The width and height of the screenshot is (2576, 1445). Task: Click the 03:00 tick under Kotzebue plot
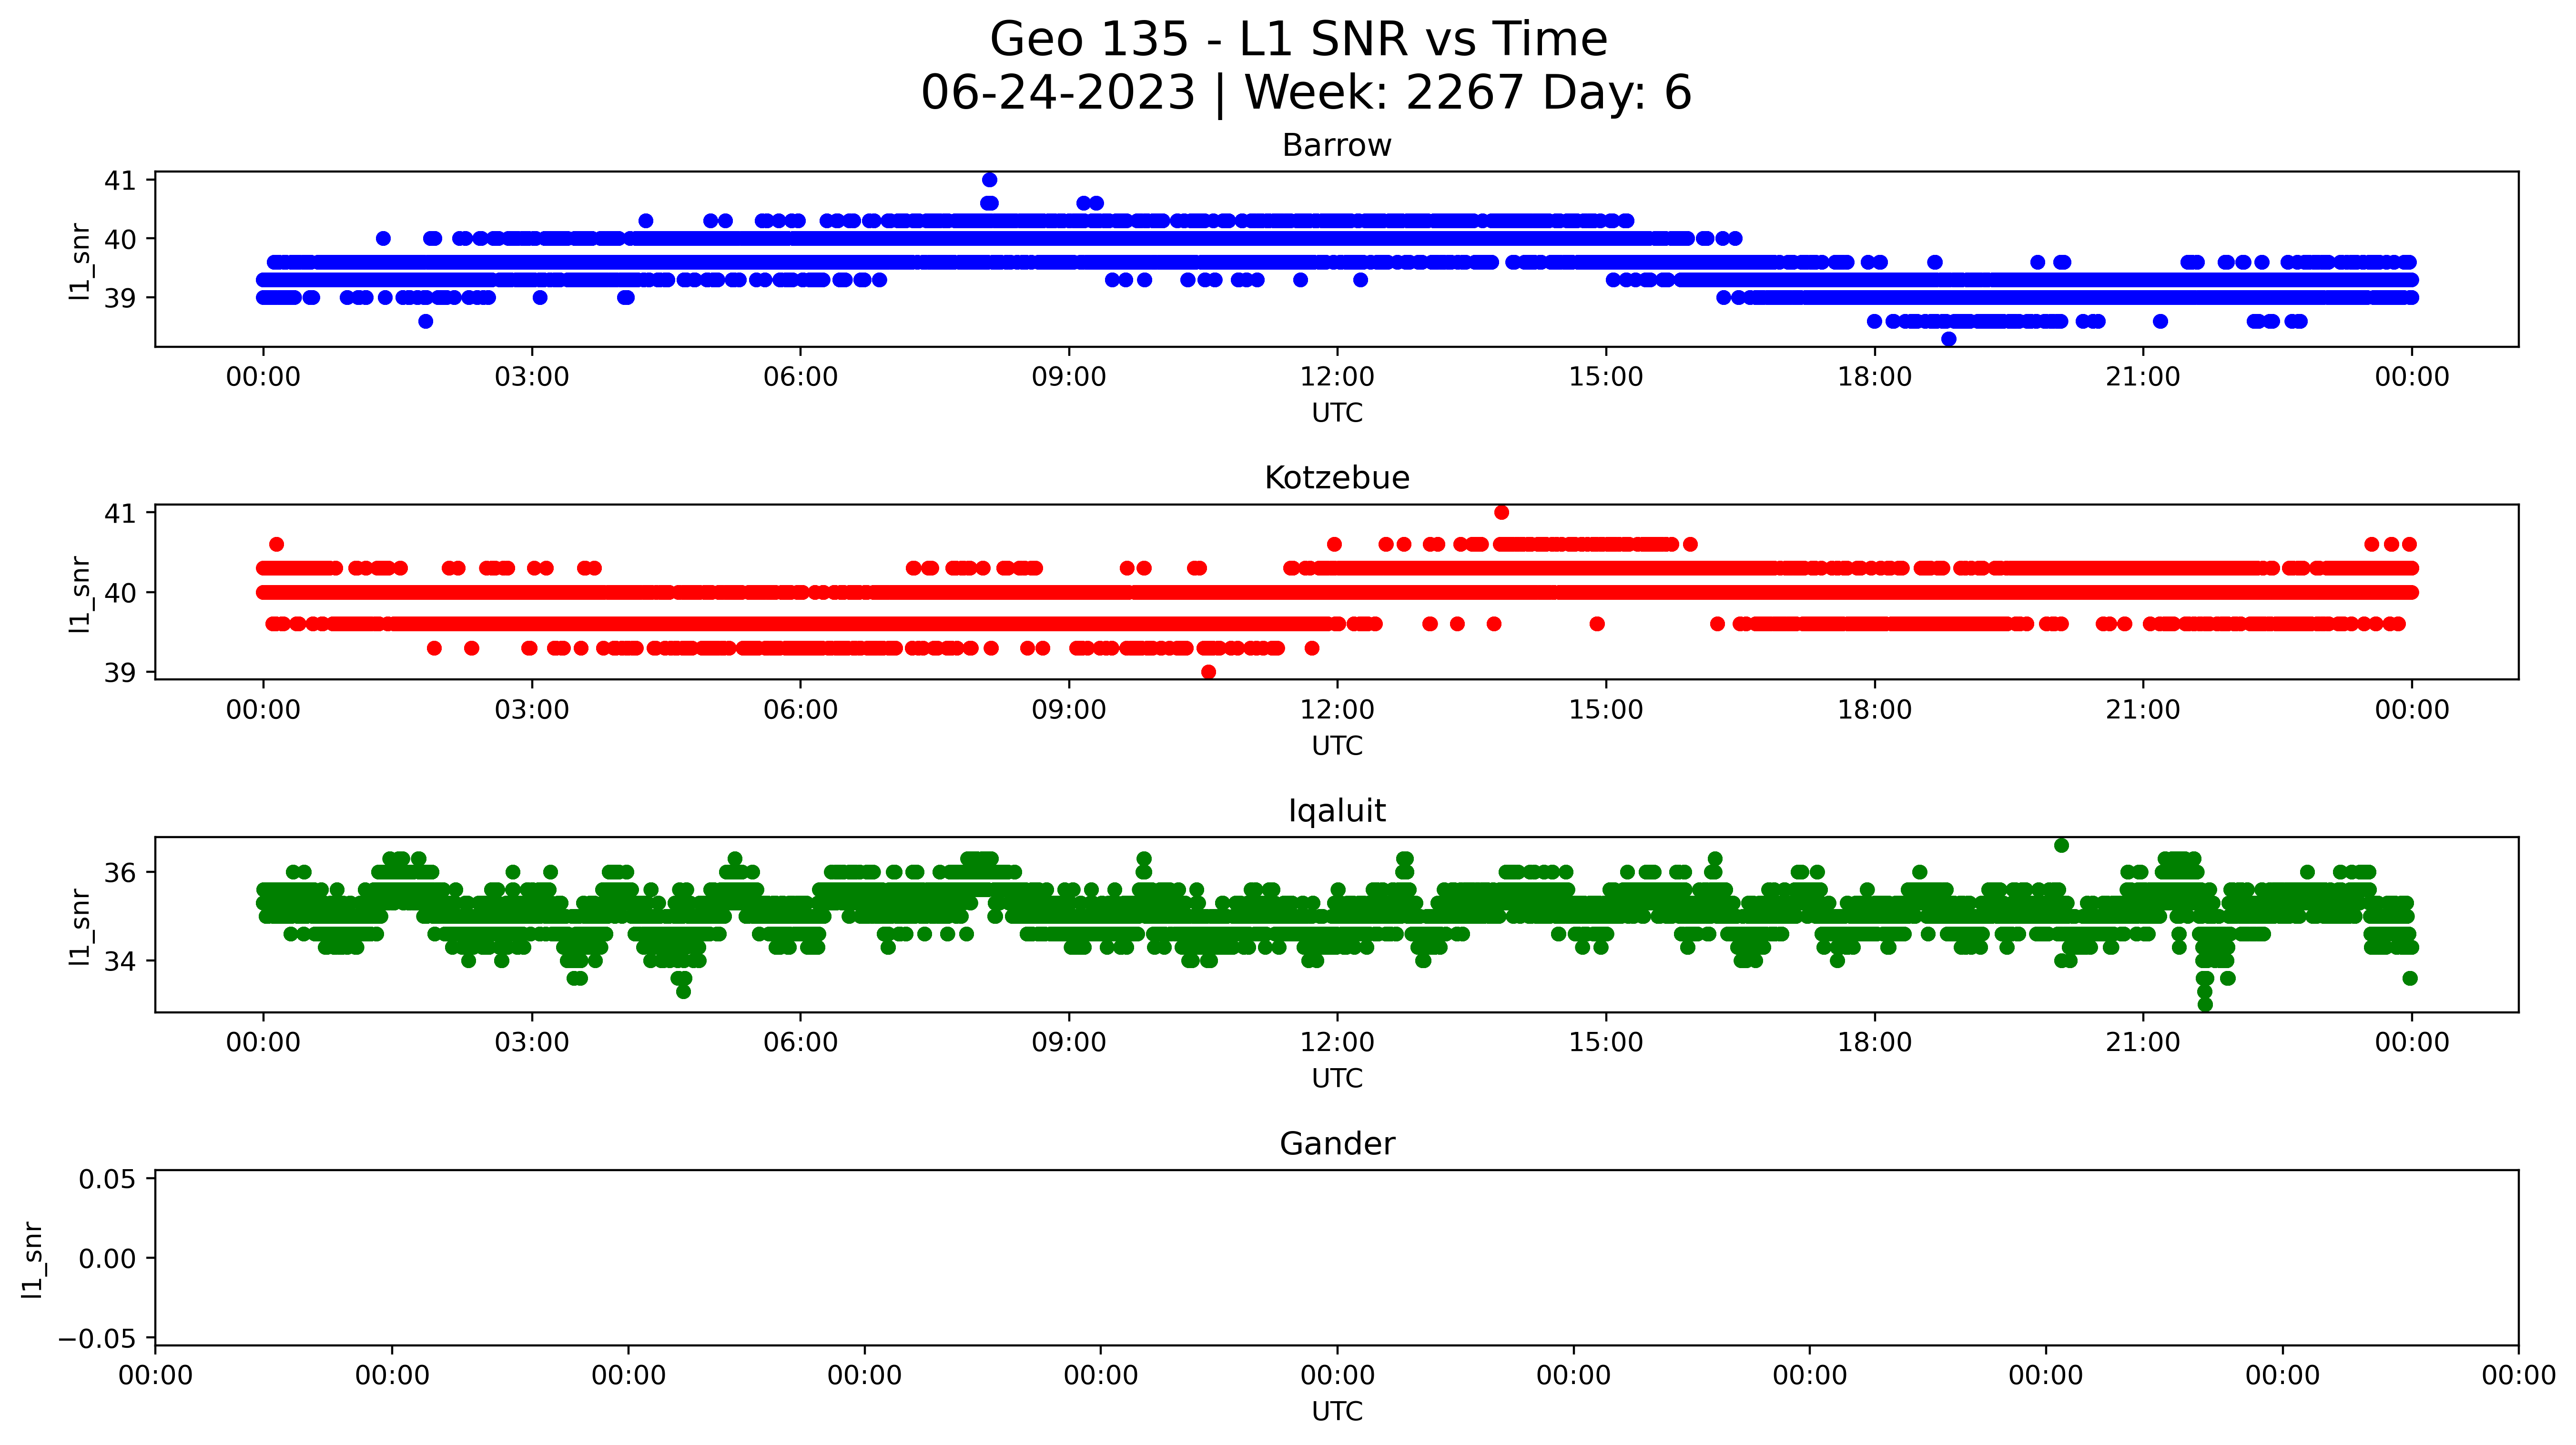532,710
